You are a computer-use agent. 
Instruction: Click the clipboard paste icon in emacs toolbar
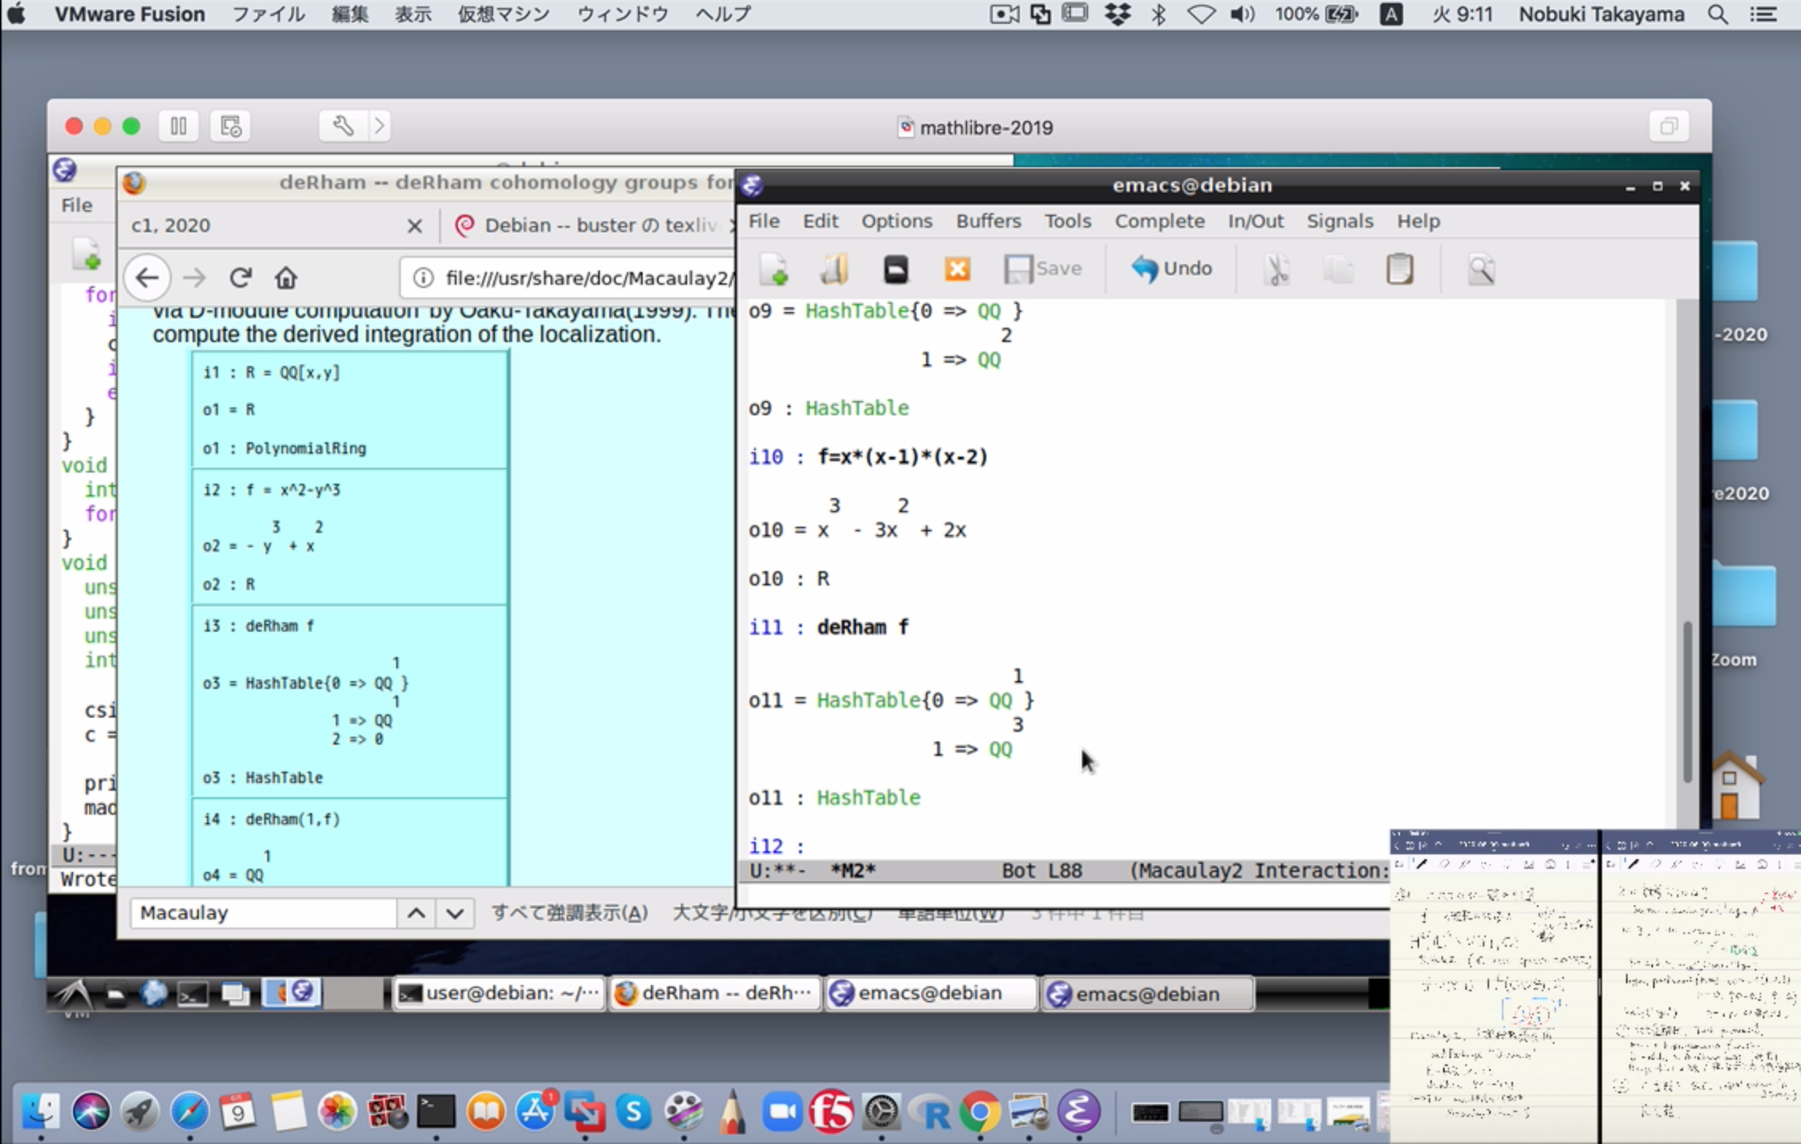(1399, 269)
